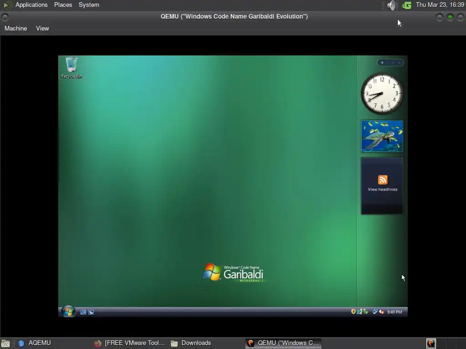This screenshot has height=349, width=466.
Task: Click the host volume speaker icon
Action: pyautogui.click(x=392, y=5)
